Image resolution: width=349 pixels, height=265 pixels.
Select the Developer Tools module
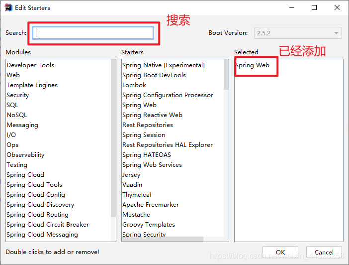(30, 65)
